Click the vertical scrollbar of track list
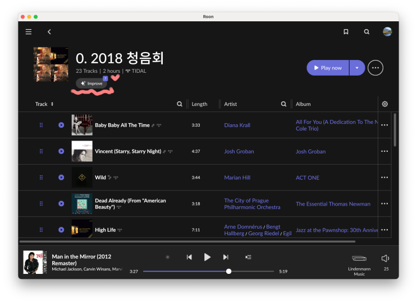The width and height of the screenshot is (417, 303). click(x=395, y=130)
